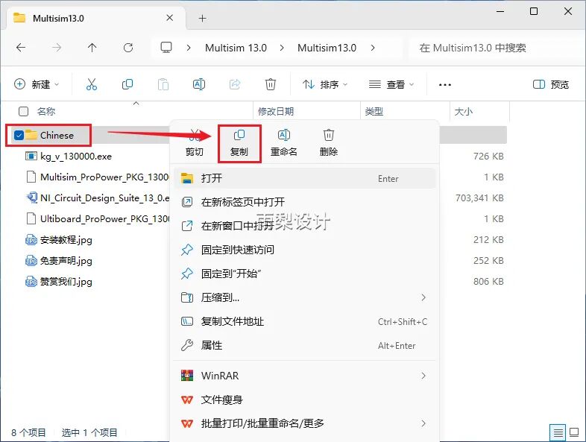Choose 在新标签页中打开
The height and width of the screenshot is (442, 586).
pyautogui.click(x=305, y=202)
